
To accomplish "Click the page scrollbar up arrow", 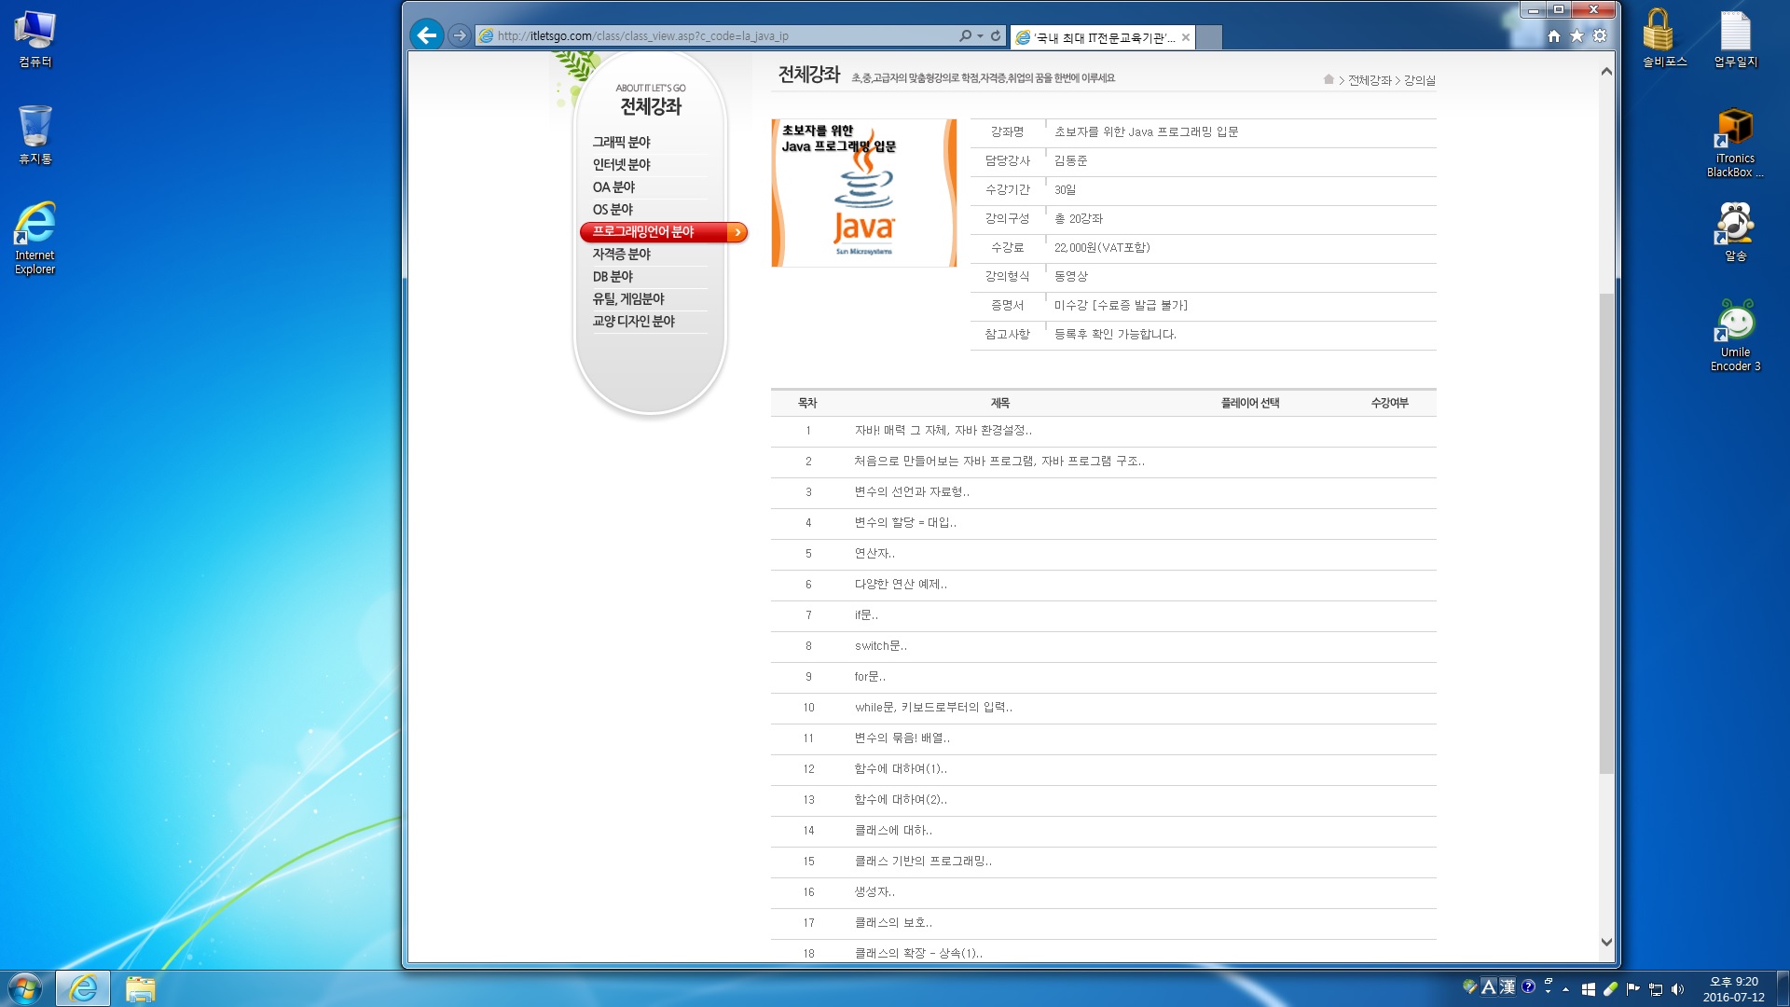I will [x=1606, y=72].
